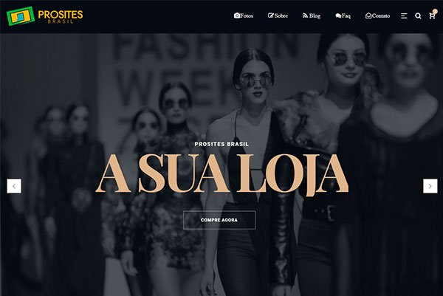Click the envelope icon beside Contato
Screen dimensions: 443x296
[x=368, y=16]
